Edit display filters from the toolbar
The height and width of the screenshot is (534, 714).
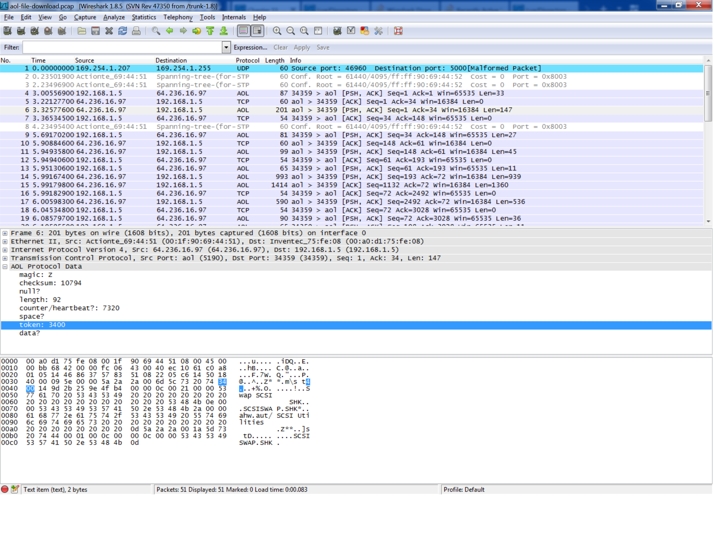click(351, 31)
